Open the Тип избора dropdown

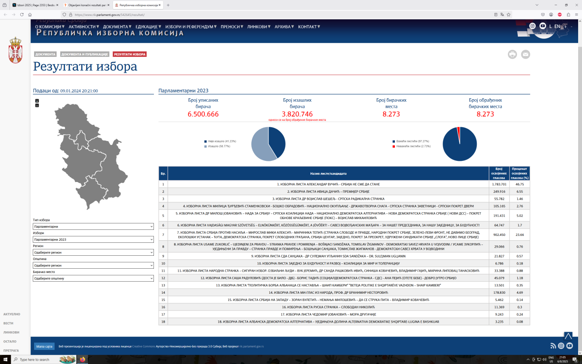[x=93, y=226]
